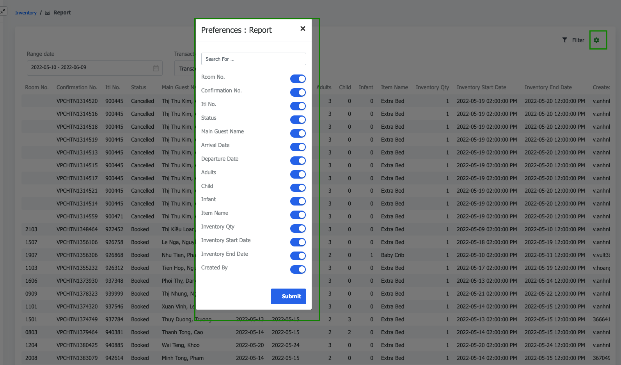Go to Inventory breadcrumb link

tap(26, 13)
